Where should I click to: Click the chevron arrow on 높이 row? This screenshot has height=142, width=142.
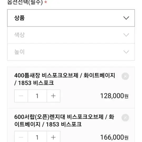click(x=126, y=52)
